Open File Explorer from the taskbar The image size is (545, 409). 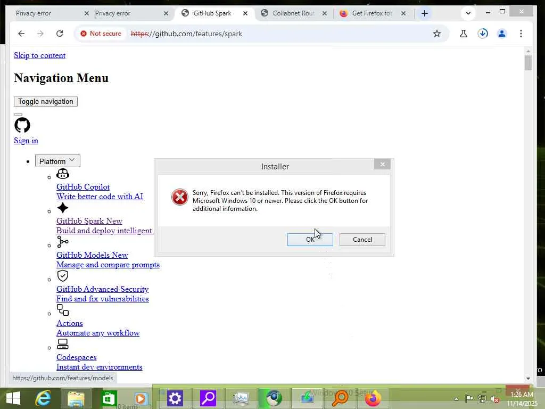(76, 398)
